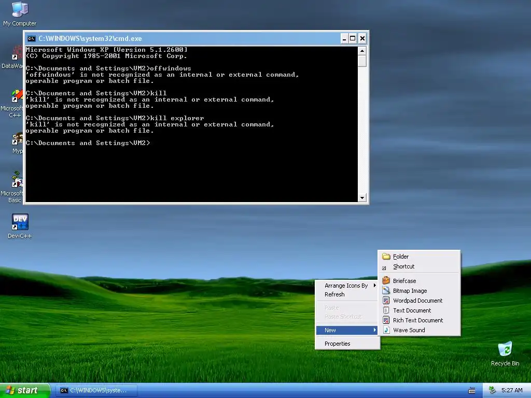Click the "offwindows" command prompt line
The width and height of the screenshot is (531, 398).
click(x=108, y=68)
